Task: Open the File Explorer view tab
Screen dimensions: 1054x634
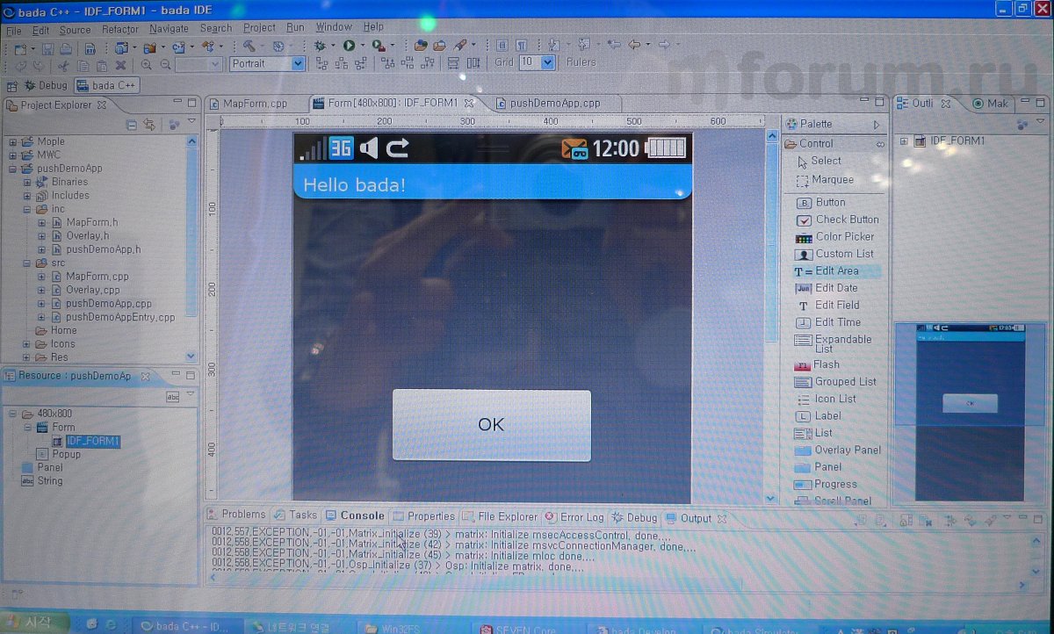Action: click(x=502, y=517)
